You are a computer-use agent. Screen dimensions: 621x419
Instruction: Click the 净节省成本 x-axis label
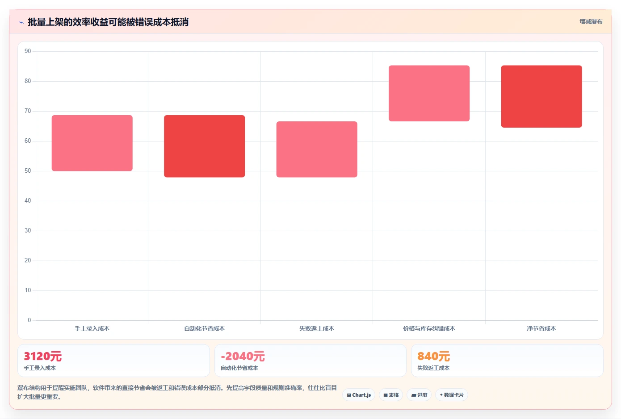click(541, 328)
